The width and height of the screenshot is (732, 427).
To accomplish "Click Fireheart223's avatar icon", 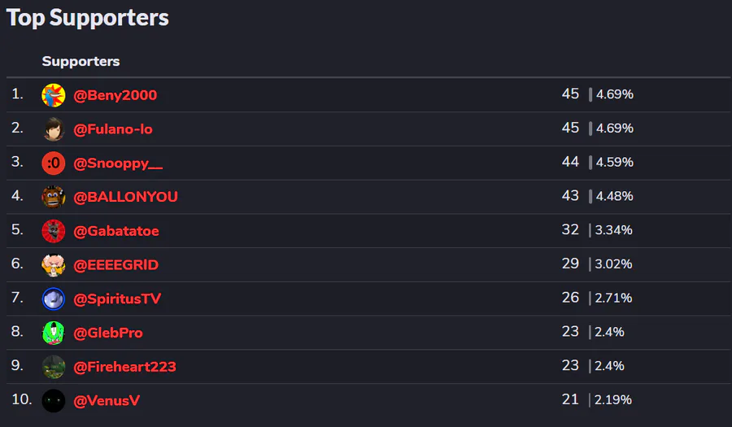I will tap(54, 367).
